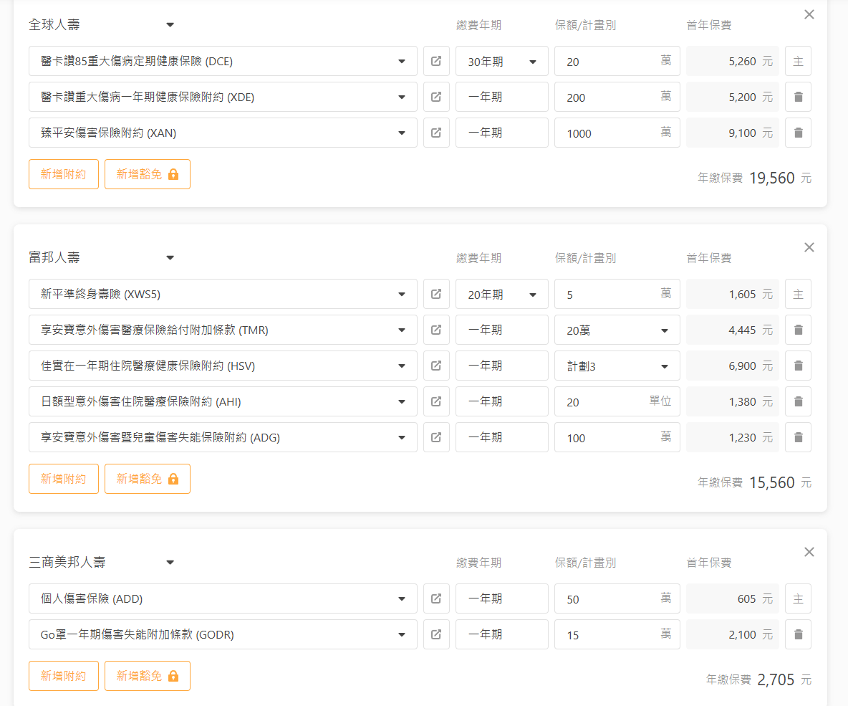Click 新增附約 button under 全球人壽
Screen dimensions: 848x706
64,174
